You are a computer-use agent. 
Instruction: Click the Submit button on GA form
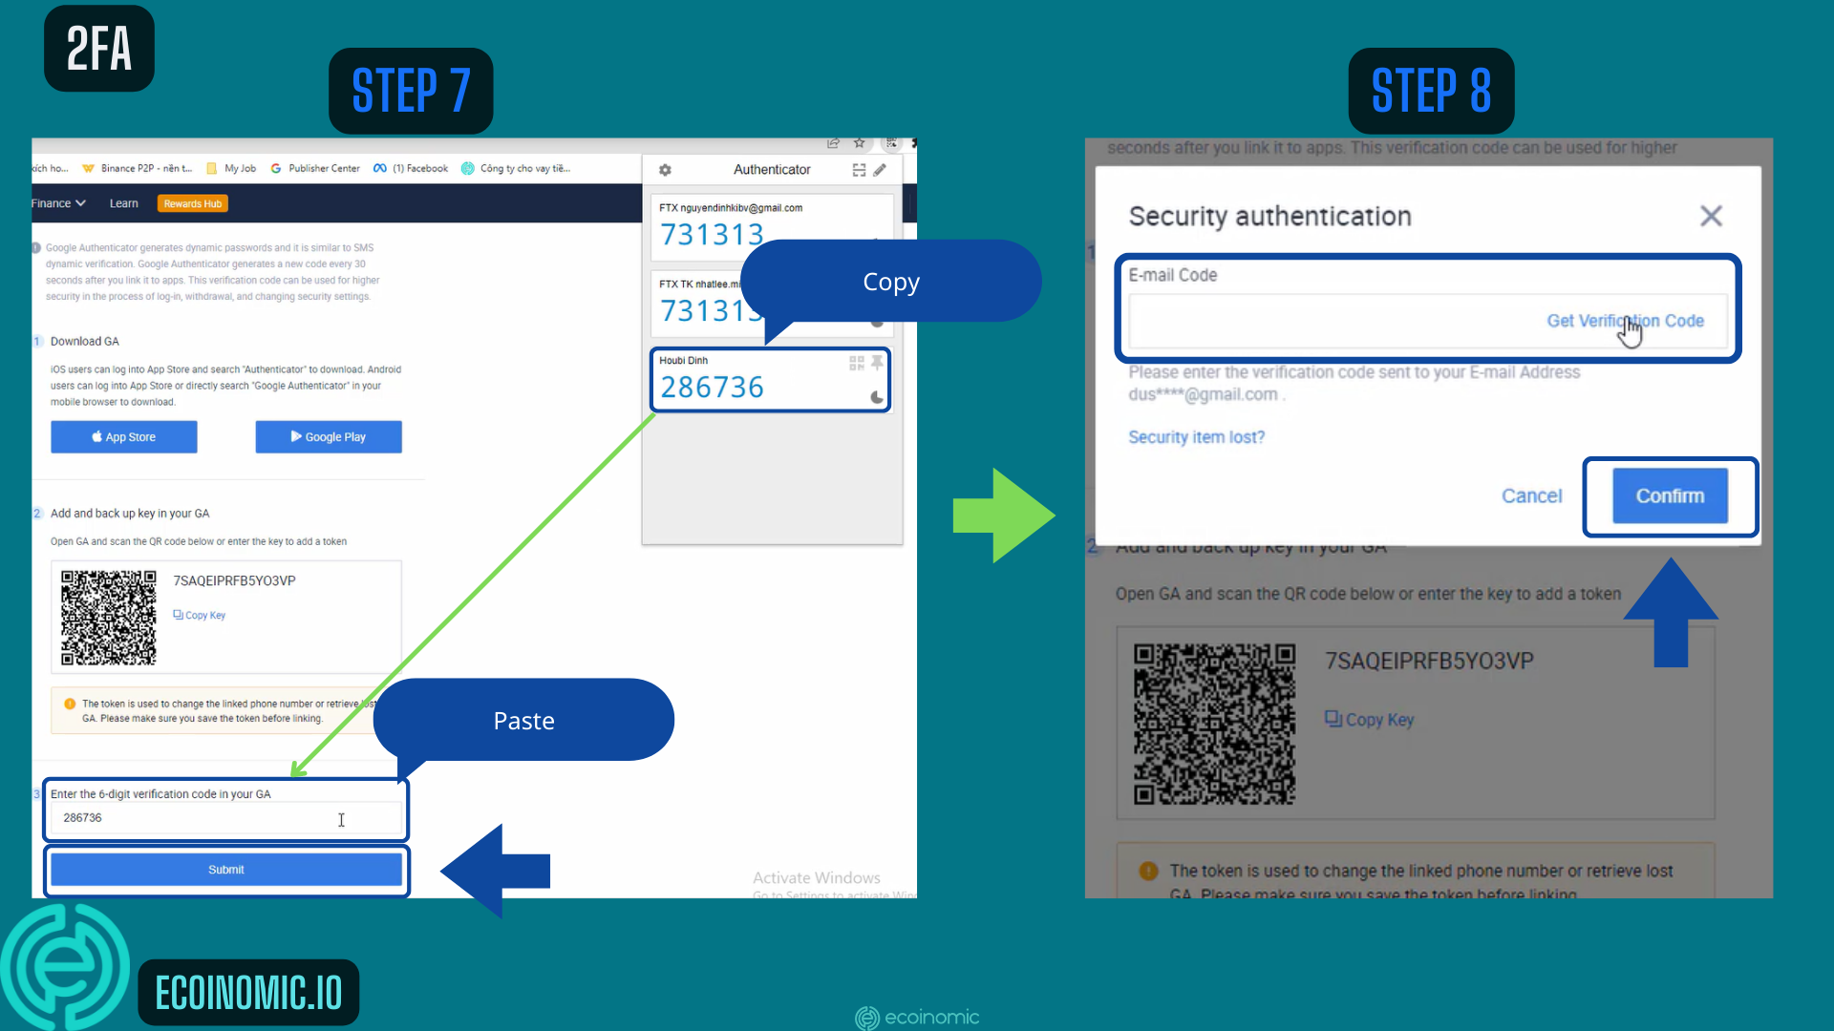(x=226, y=869)
